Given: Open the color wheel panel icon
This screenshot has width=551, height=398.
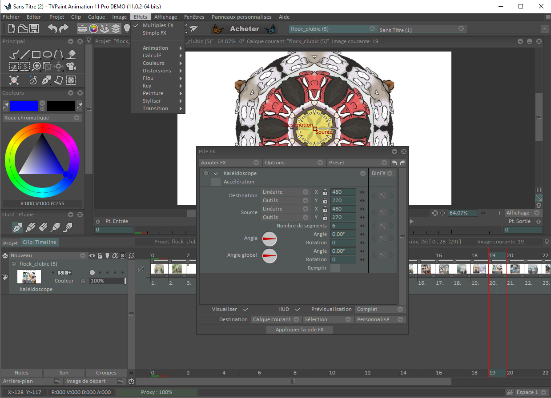Looking at the screenshot, I should tap(93, 29).
